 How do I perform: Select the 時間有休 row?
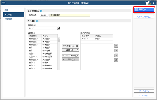click(x=43, y=51)
